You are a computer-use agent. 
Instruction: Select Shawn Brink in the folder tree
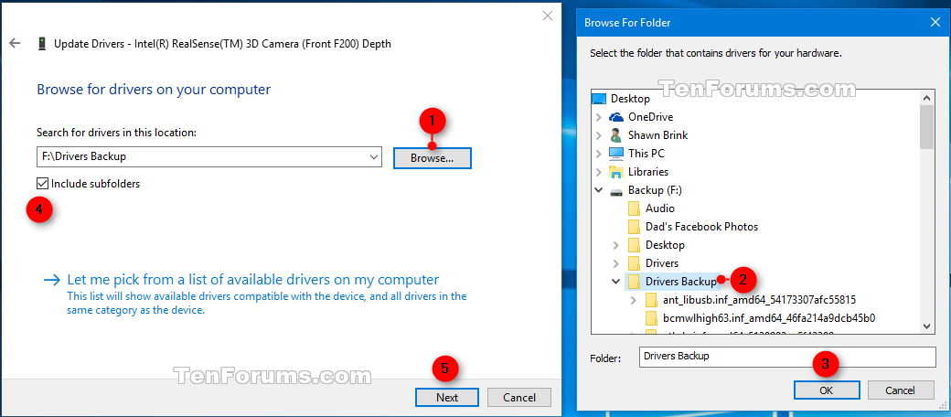[658, 135]
